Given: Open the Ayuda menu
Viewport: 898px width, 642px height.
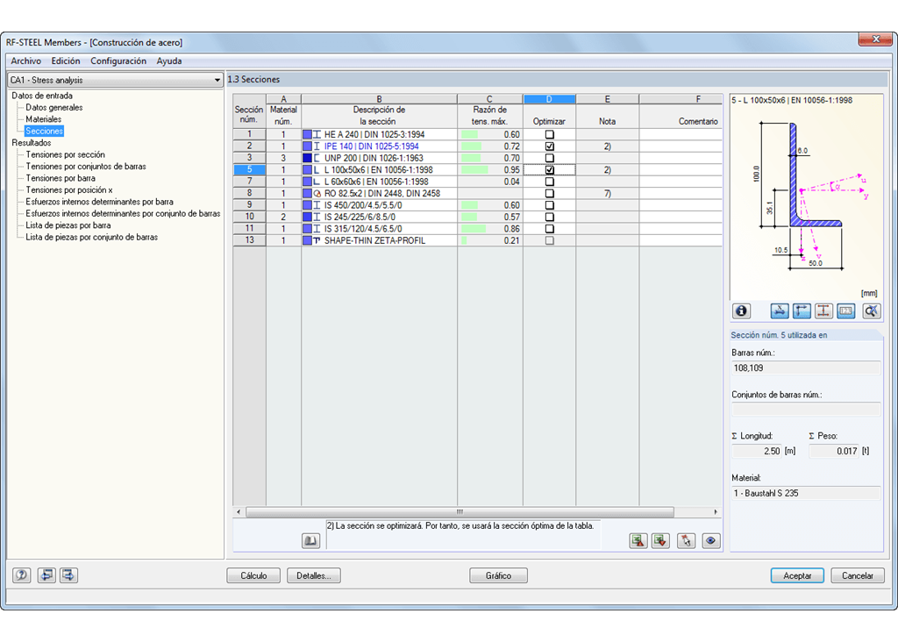Looking at the screenshot, I should pos(169,61).
